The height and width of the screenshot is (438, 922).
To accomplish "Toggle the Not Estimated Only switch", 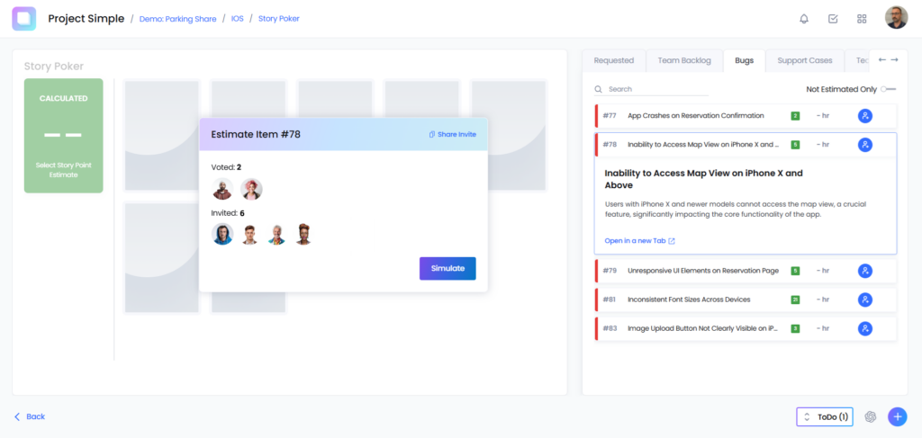I will click(x=888, y=89).
